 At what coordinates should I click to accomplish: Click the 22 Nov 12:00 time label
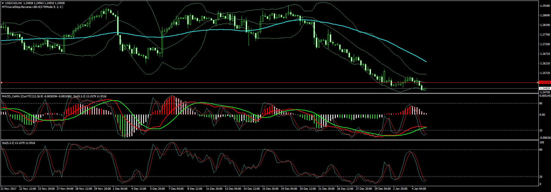click(27, 189)
